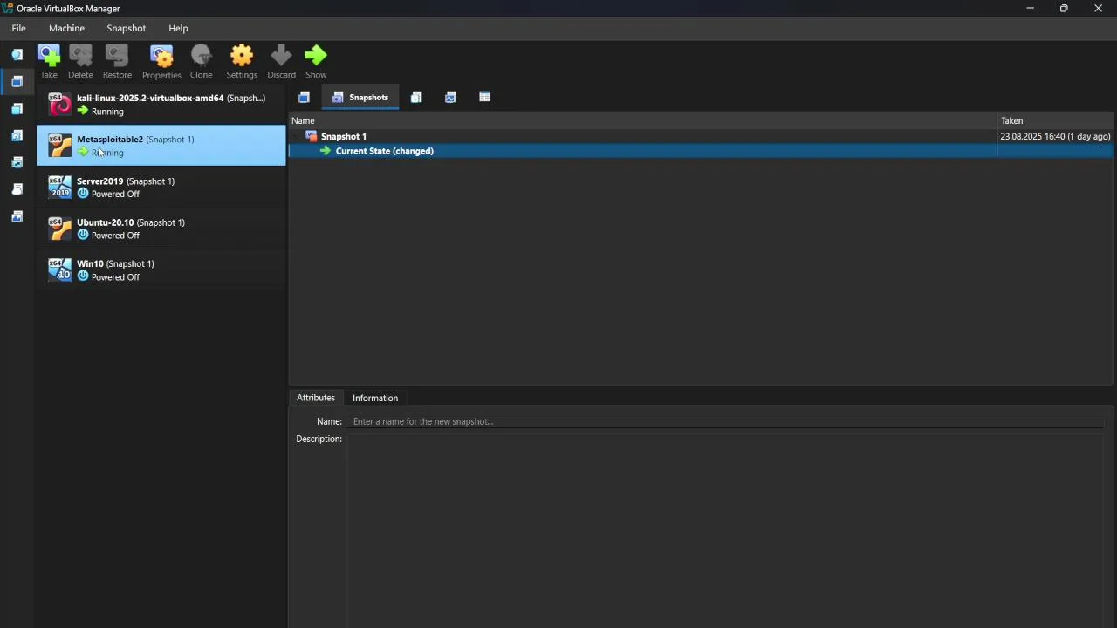Screen dimensions: 1117x628
Task: Click the Name column header
Action: pos(643,120)
